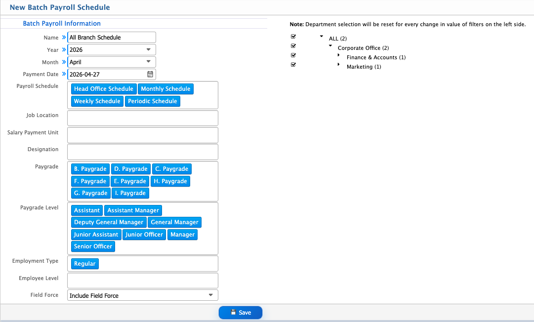Image resolution: width=534 pixels, height=322 pixels.
Task: Toggle the Corporate Office checkbox
Action: 293,46
